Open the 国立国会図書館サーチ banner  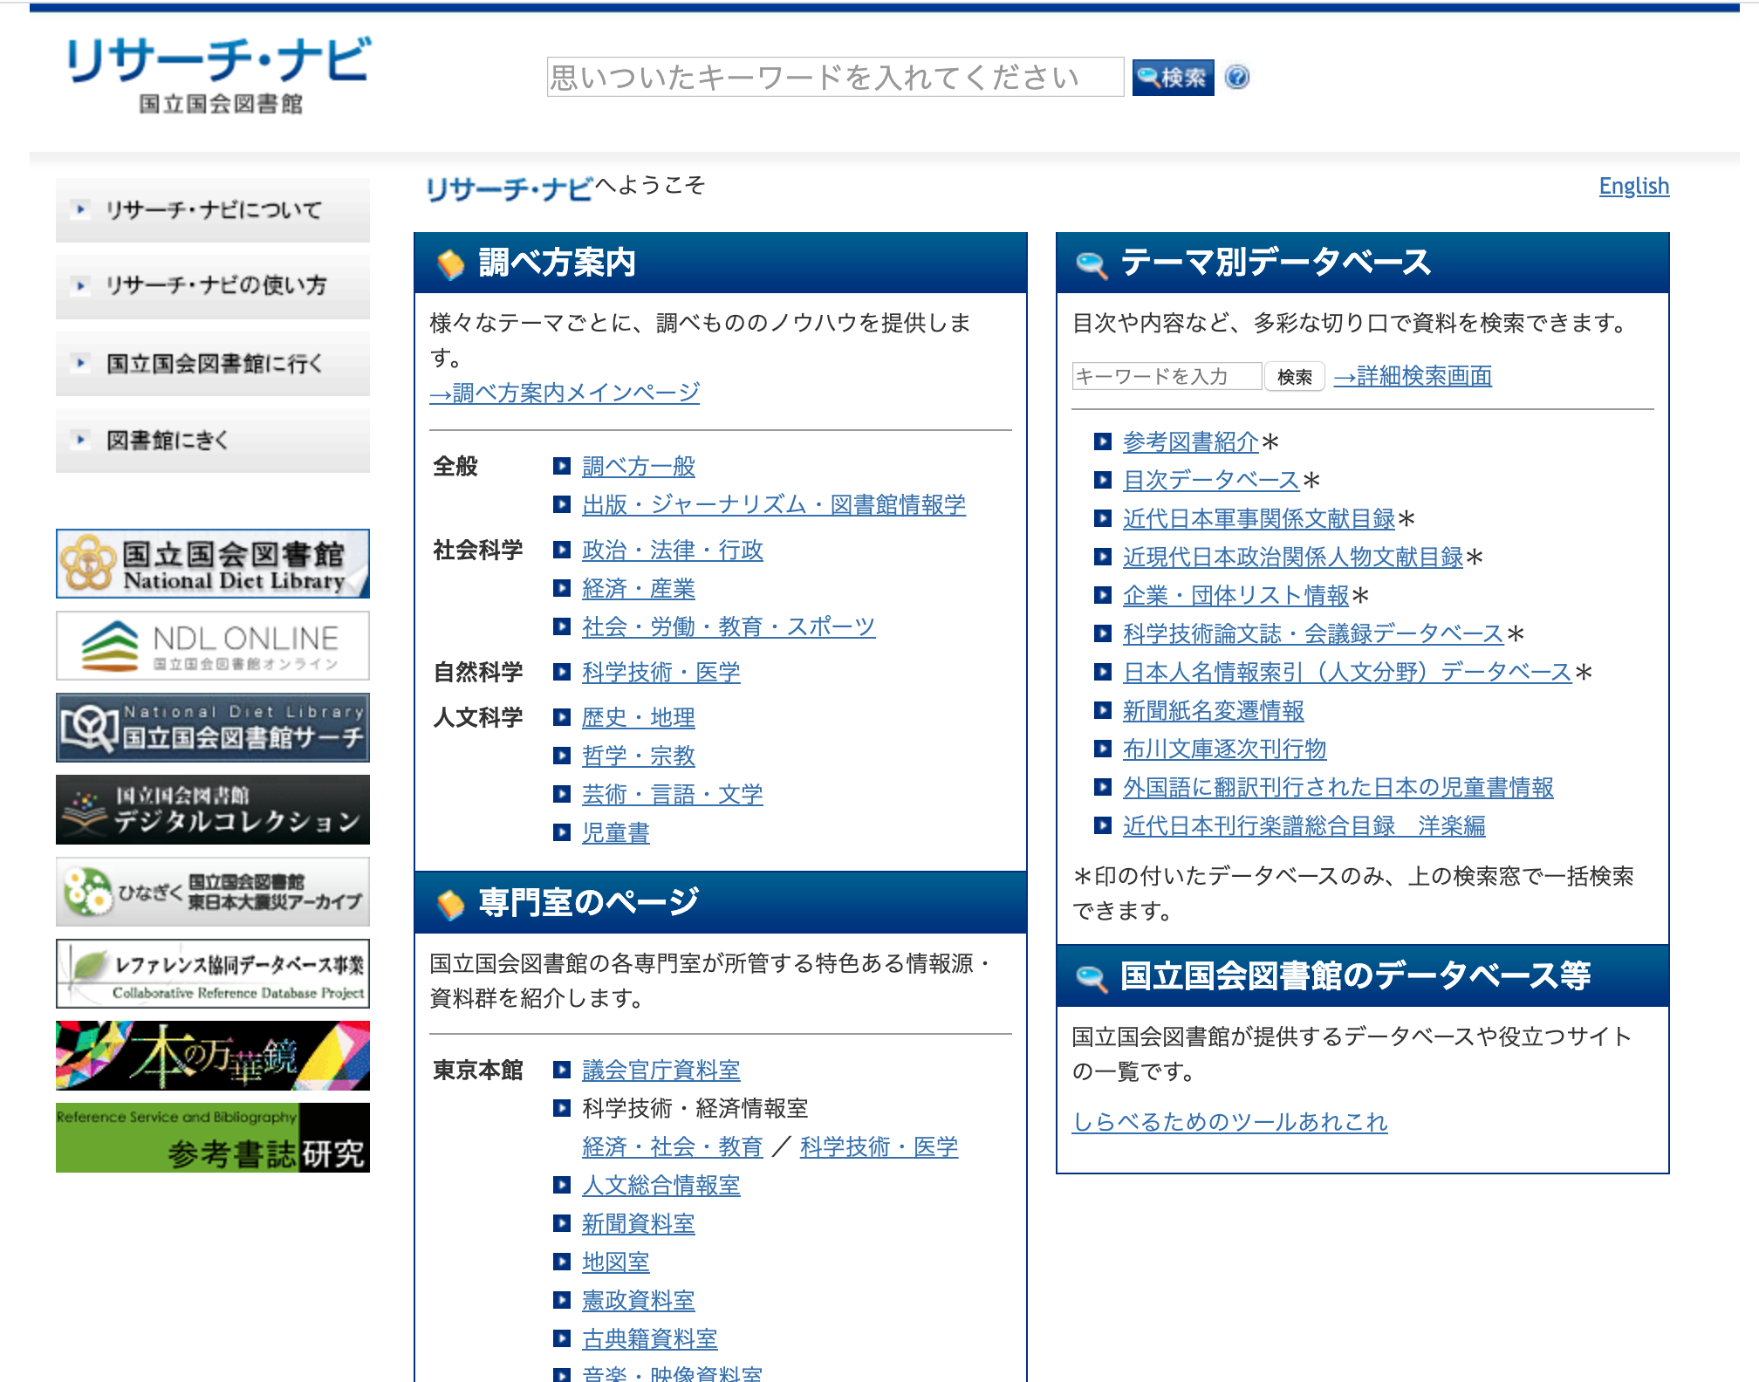click(213, 728)
